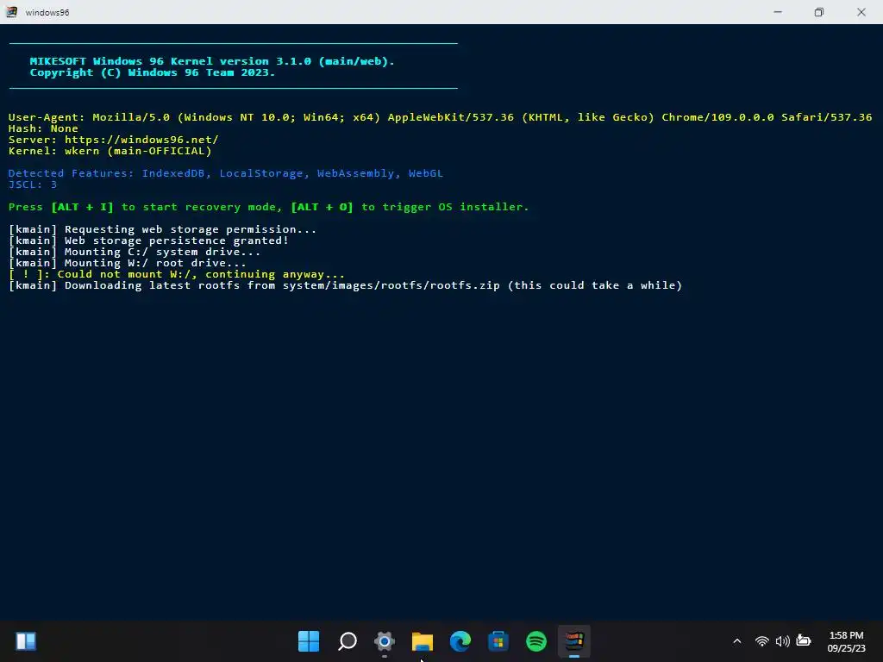Close the windows96 window
The width and height of the screenshot is (883, 662).
pos(861,12)
